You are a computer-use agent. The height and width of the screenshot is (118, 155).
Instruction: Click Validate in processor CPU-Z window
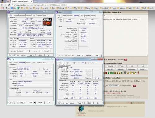coord(40,55)
